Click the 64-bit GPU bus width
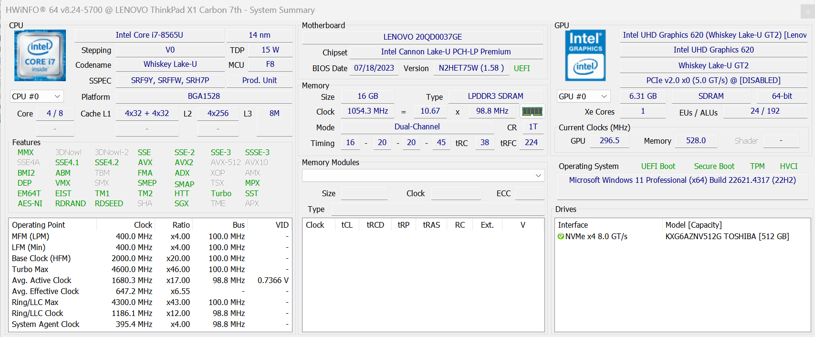 [x=782, y=96]
